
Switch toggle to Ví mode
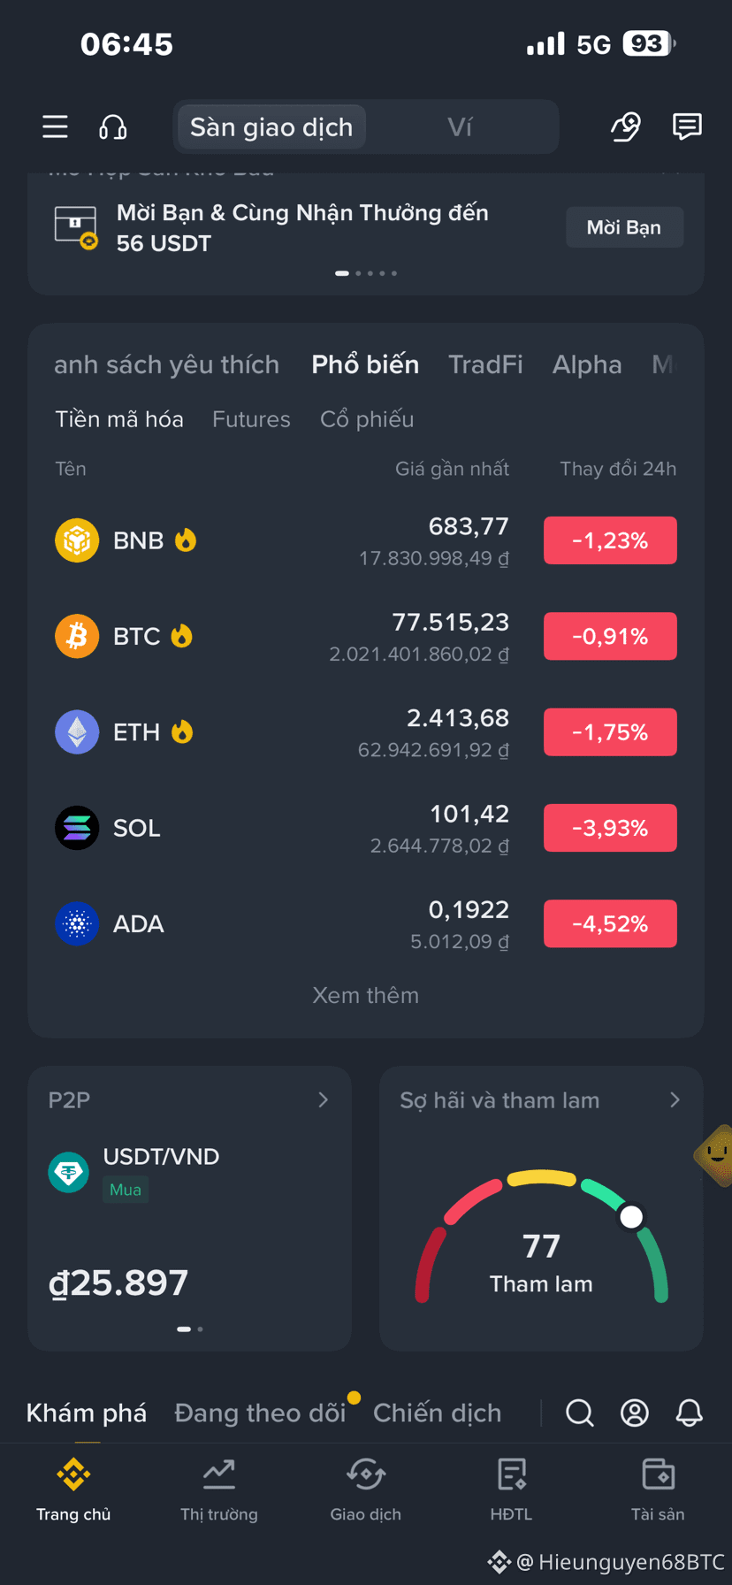coord(461,127)
